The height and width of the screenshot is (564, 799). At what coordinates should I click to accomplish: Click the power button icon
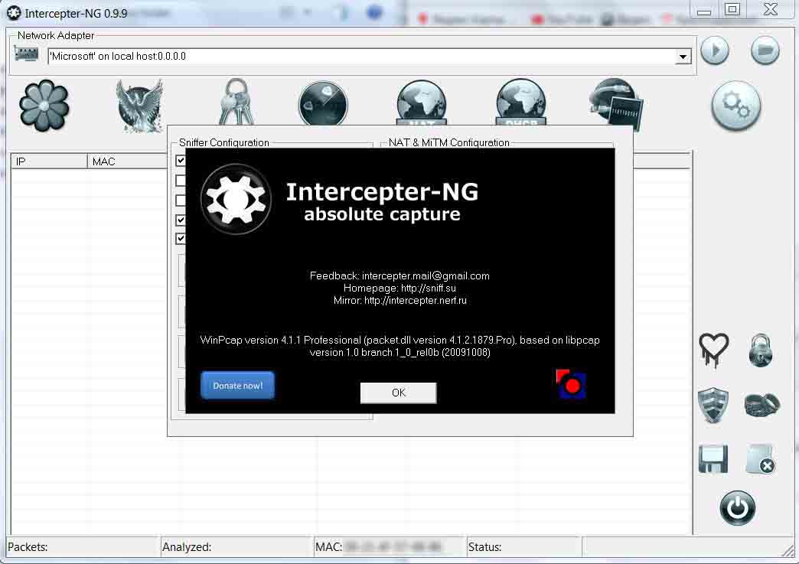point(737,508)
